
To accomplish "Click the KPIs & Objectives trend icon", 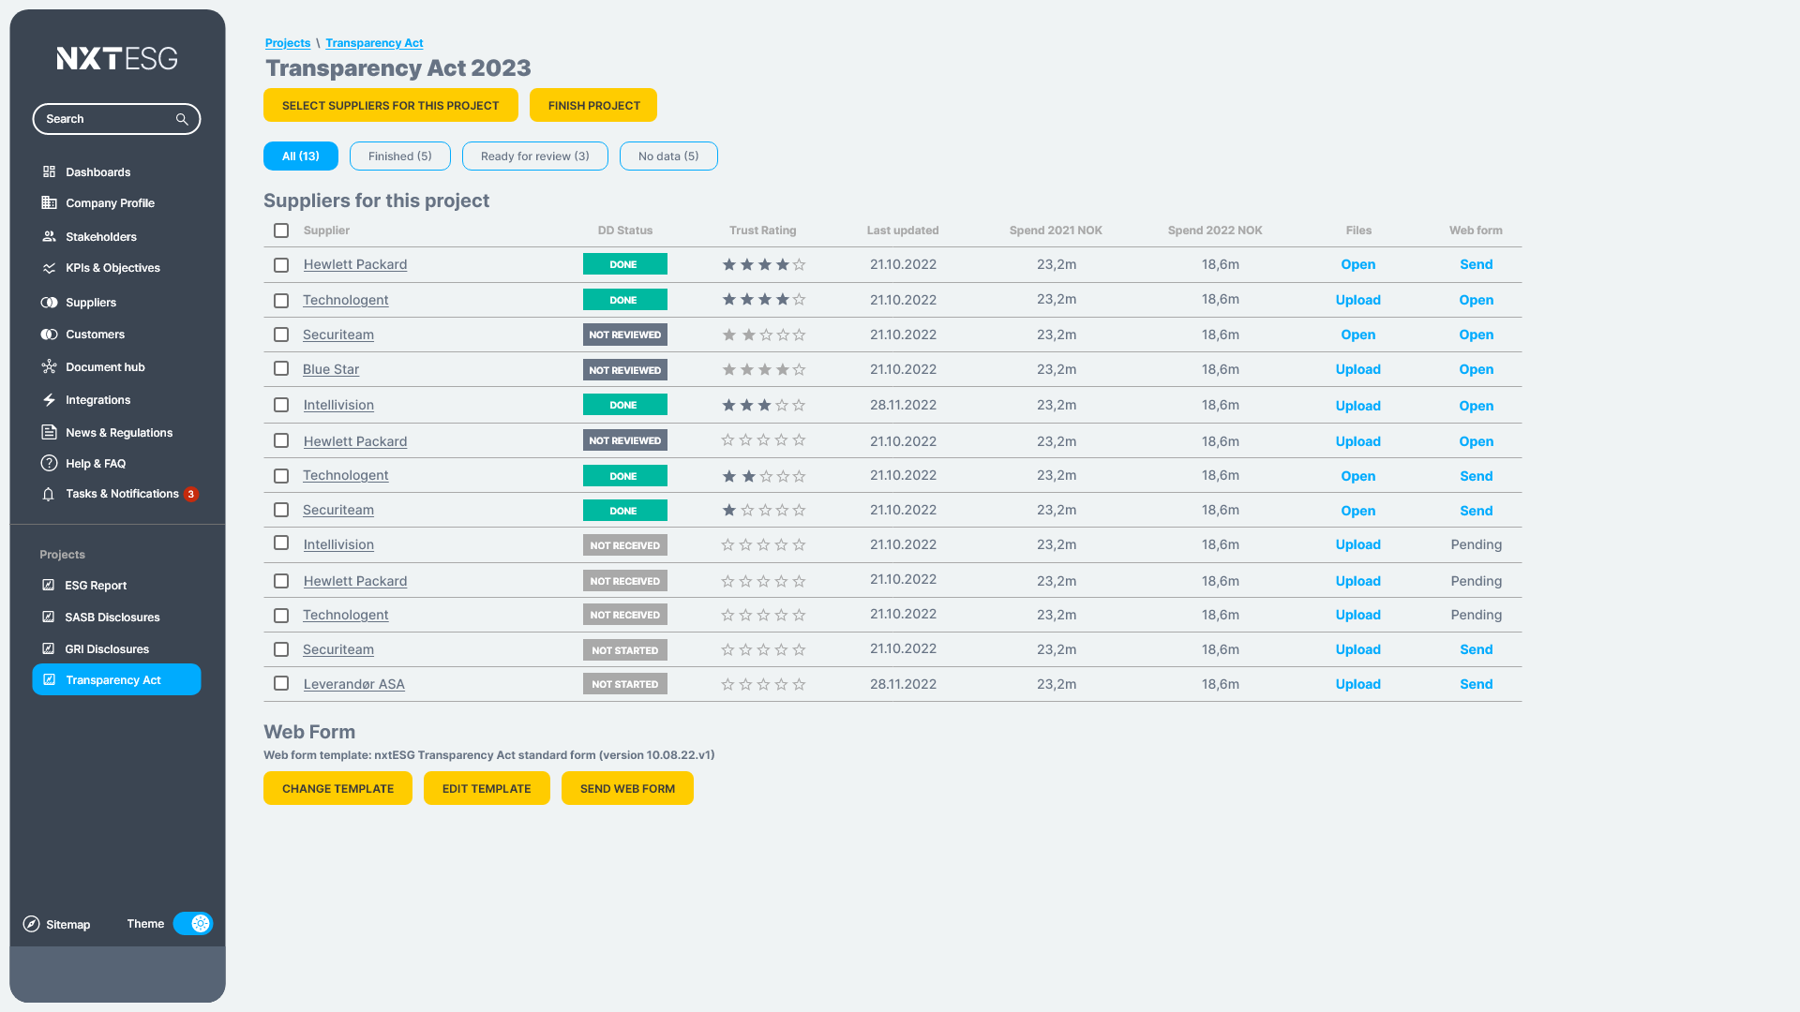I will pyautogui.click(x=49, y=268).
